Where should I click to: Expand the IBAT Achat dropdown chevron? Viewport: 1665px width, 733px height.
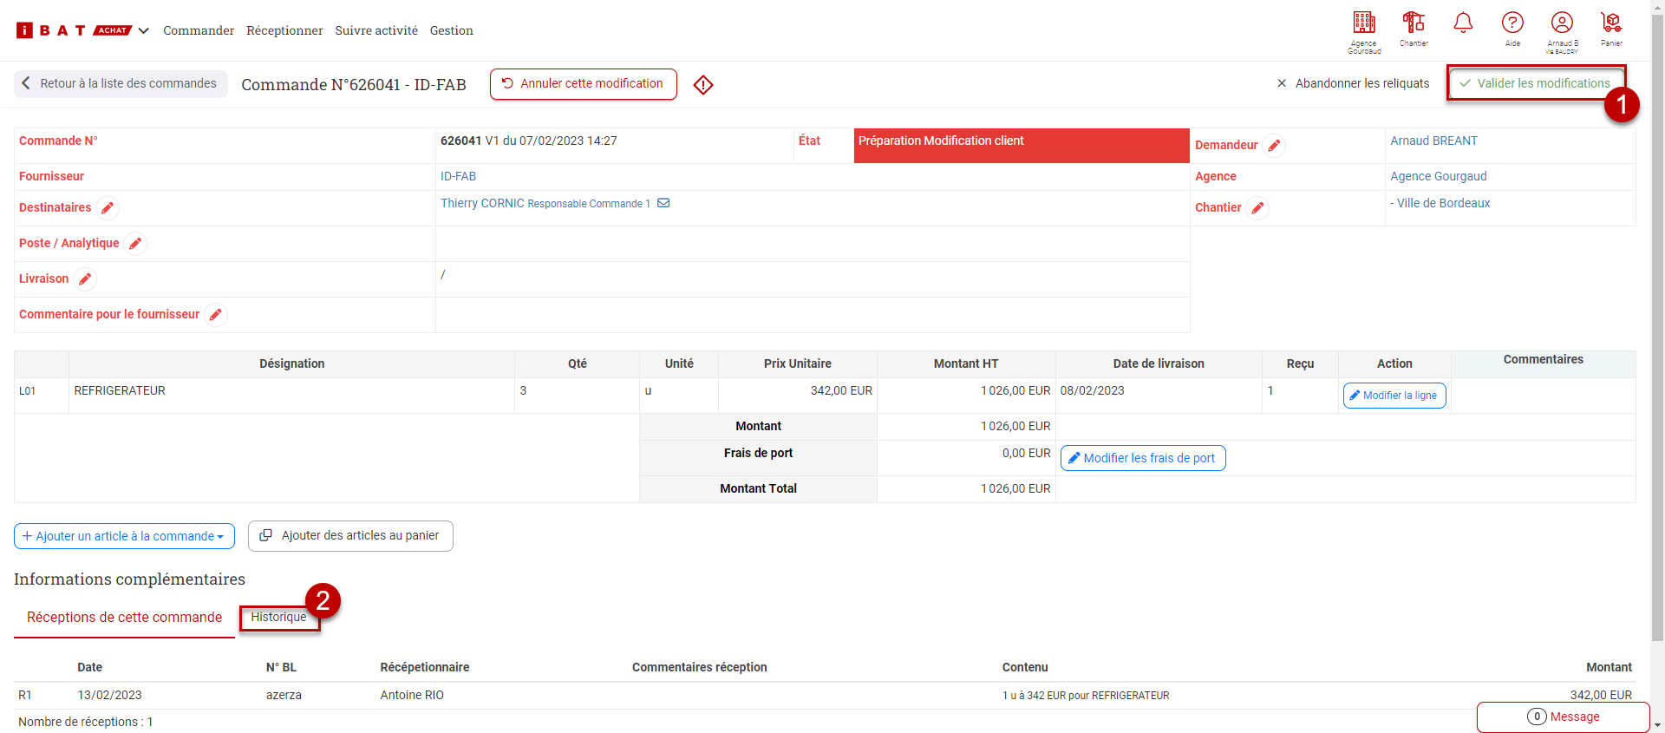tap(144, 30)
